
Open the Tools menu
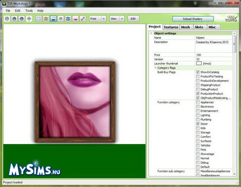tap(29, 11)
